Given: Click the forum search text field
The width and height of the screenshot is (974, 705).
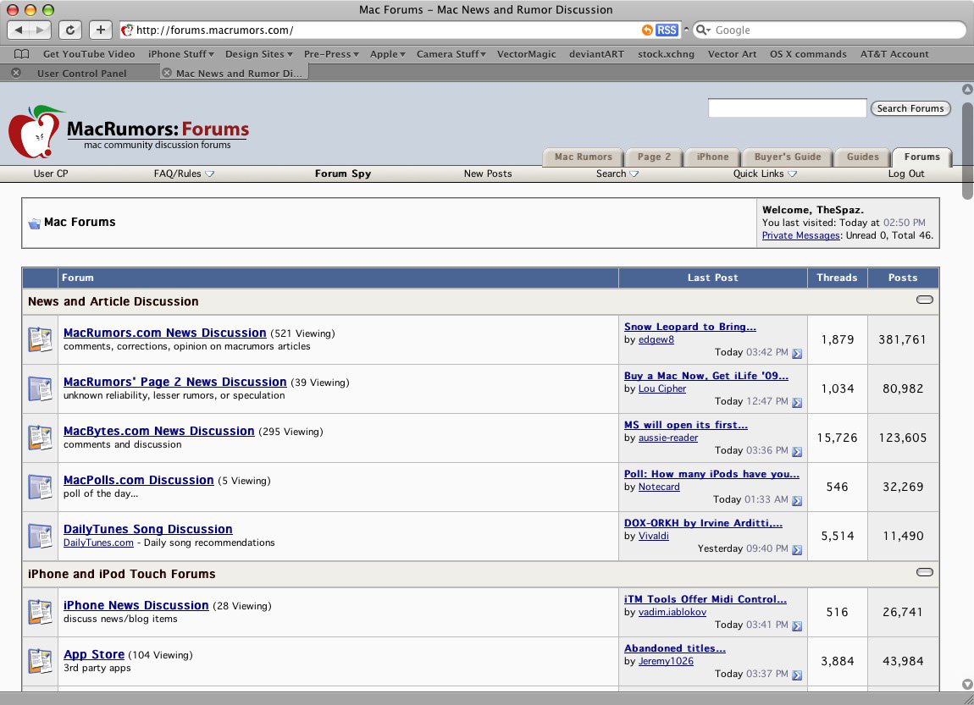Looking at the screenshot, I should click(x=787, y=108).
